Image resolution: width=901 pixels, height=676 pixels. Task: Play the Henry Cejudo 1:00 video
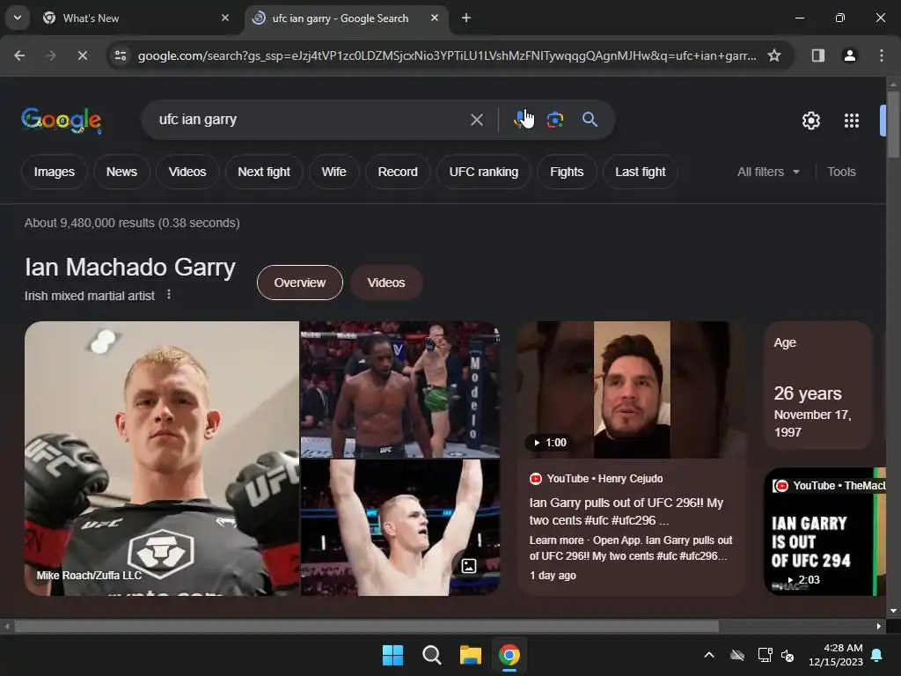point(631,389)
